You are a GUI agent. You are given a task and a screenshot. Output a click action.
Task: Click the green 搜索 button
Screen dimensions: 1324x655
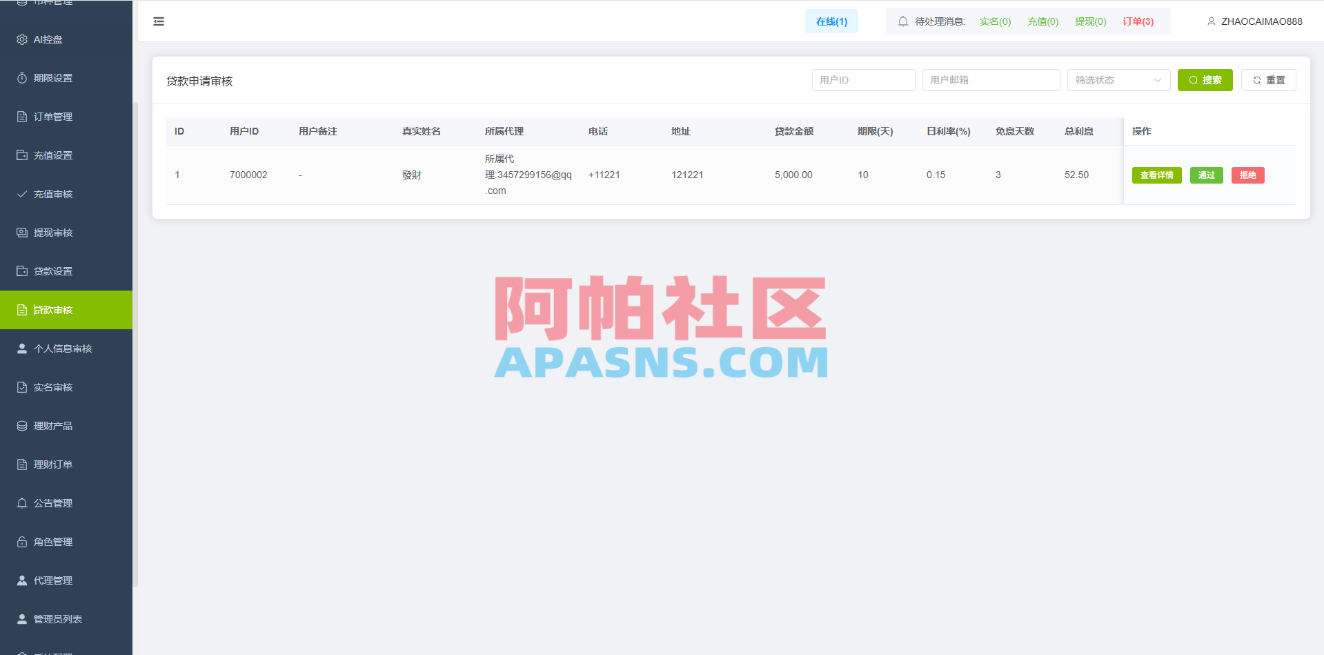tap(1205, 80)
